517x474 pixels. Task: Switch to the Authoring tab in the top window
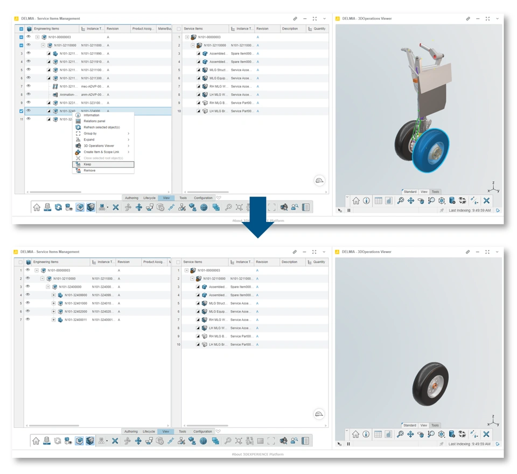(131, 198)
